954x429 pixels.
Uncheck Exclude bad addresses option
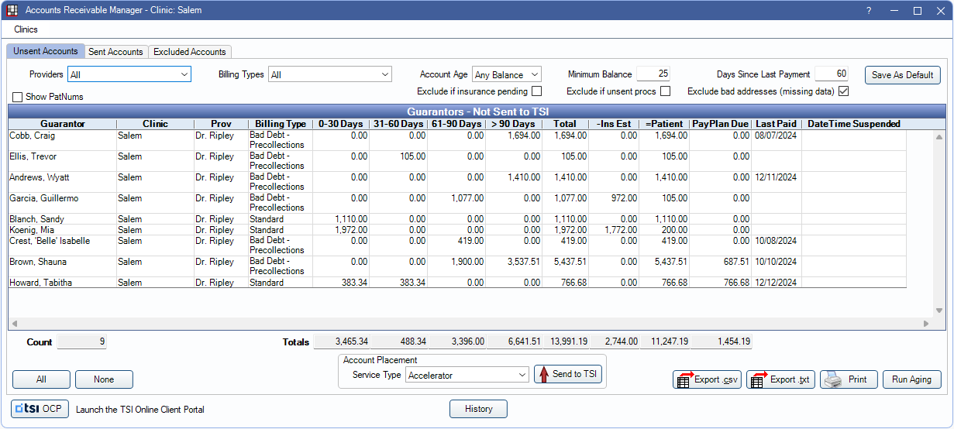click(844, 91)
